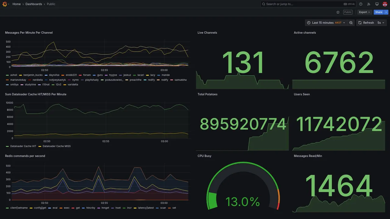Open the news feed RSS icon
Viewport: 390px width, 219px height.
tap(369, 4)
